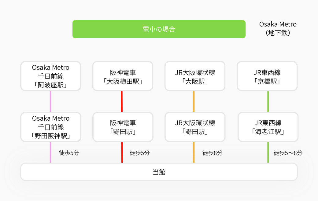The image size is (318, 201).
Task: Select the JR東西線「海老江駅」box
Action: click(x=268, y=127)
